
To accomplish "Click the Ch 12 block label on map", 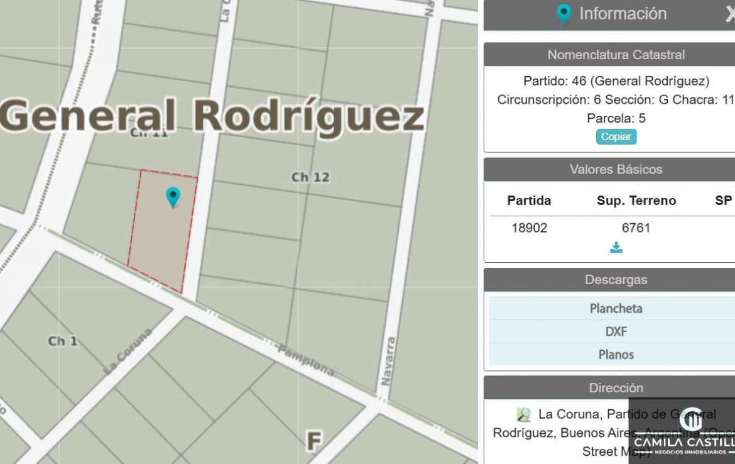I will click(310, 177).
